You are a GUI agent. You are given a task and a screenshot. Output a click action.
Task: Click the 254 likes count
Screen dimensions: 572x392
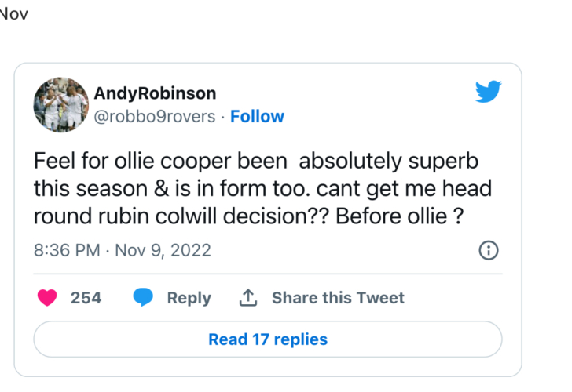pyautogui.click(x=86, y=298)
